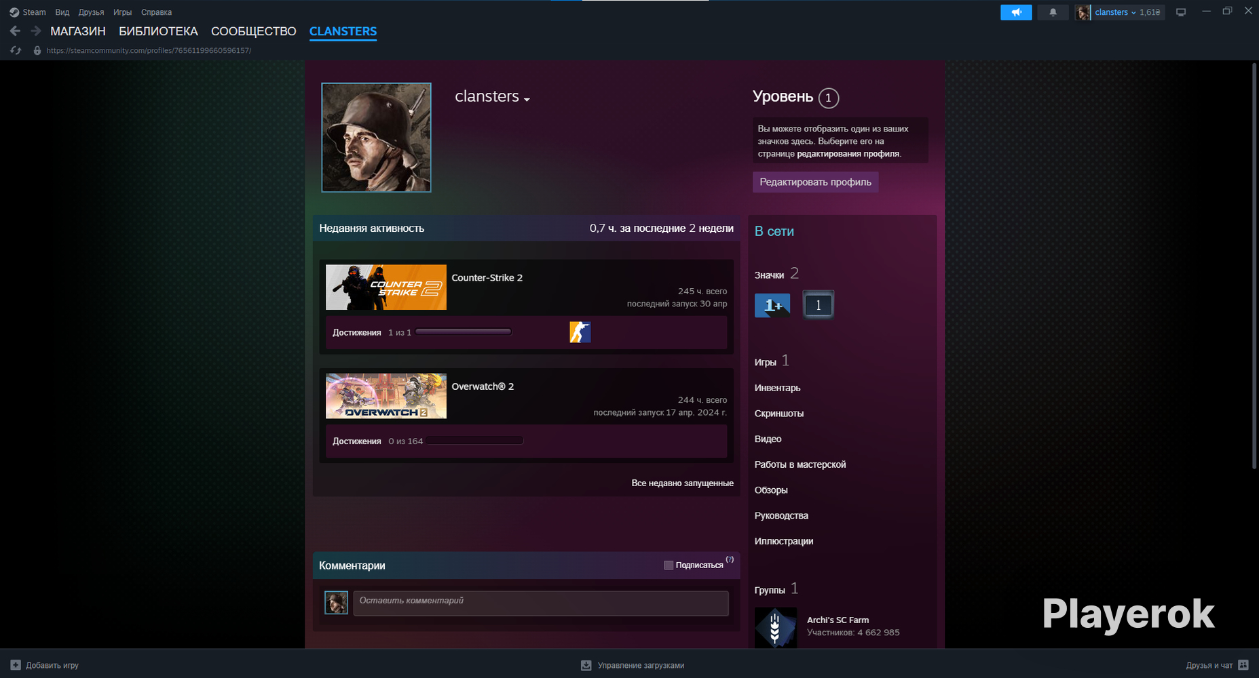Select the CLANSTERS tab
Screen dimensions: 1259x678
coord(343,31)
